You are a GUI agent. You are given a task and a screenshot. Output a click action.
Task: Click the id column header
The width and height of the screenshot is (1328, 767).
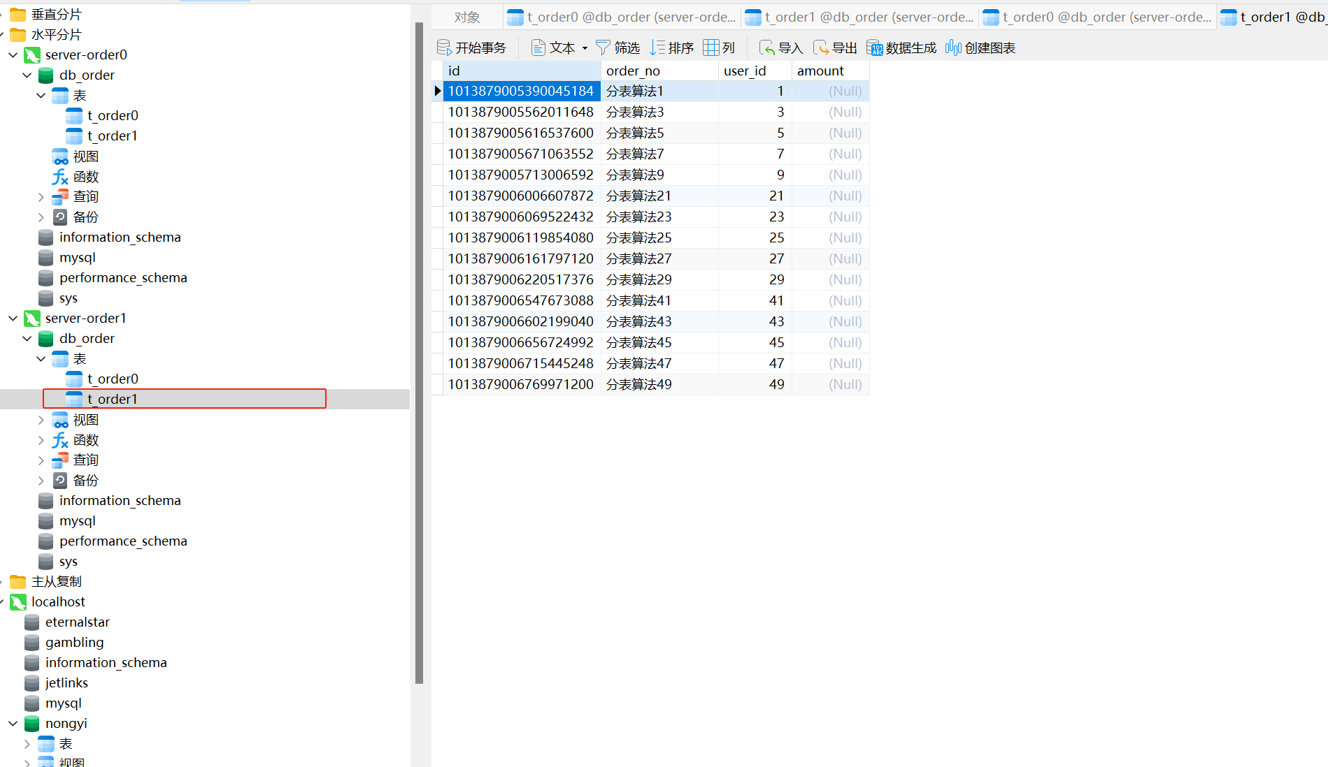point(522,71)
